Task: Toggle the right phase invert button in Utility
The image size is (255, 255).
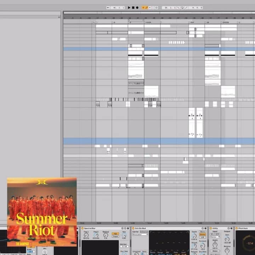Action: point(217,234)
